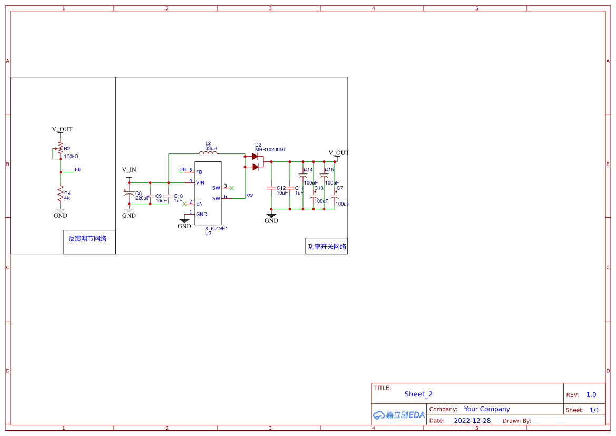Viewport: 616px width, 436px height.
Task: Click the GND symbol below R4
Action: tap(61, 211)
